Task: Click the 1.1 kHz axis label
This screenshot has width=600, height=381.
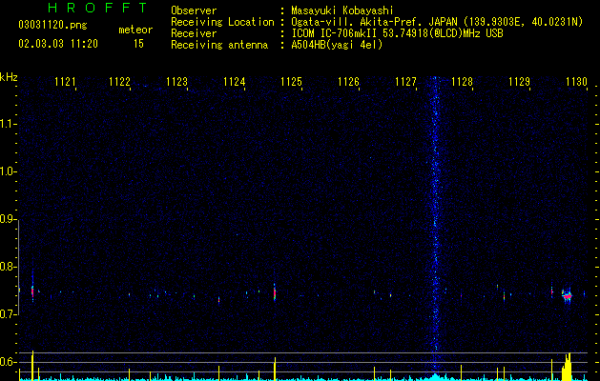Action: coord(9,124)
